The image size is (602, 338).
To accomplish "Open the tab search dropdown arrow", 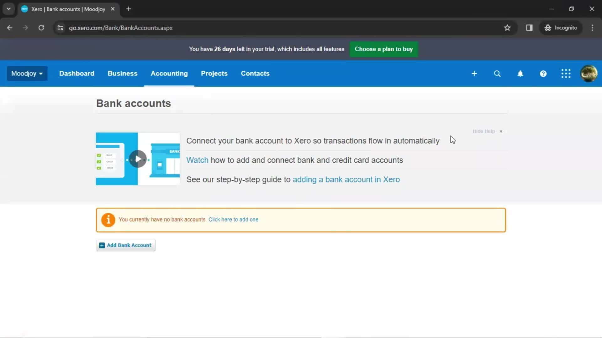I will click(9, 9).
